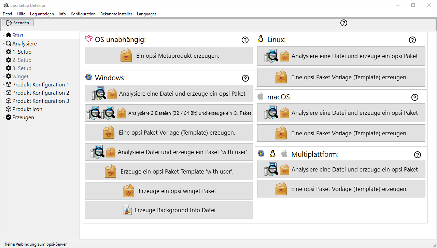Click the penguin icon beside Multiplattform heading
Screen dimensions: 437x248
tap(272, 153)
